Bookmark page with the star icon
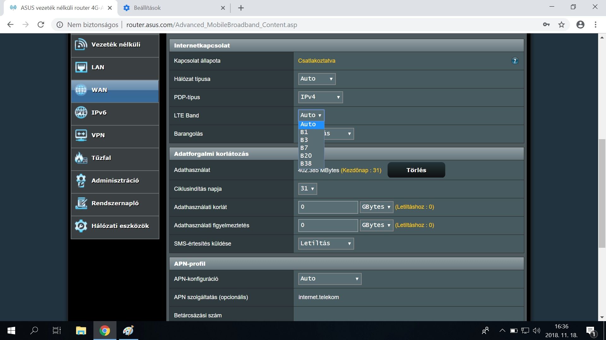 561,25
